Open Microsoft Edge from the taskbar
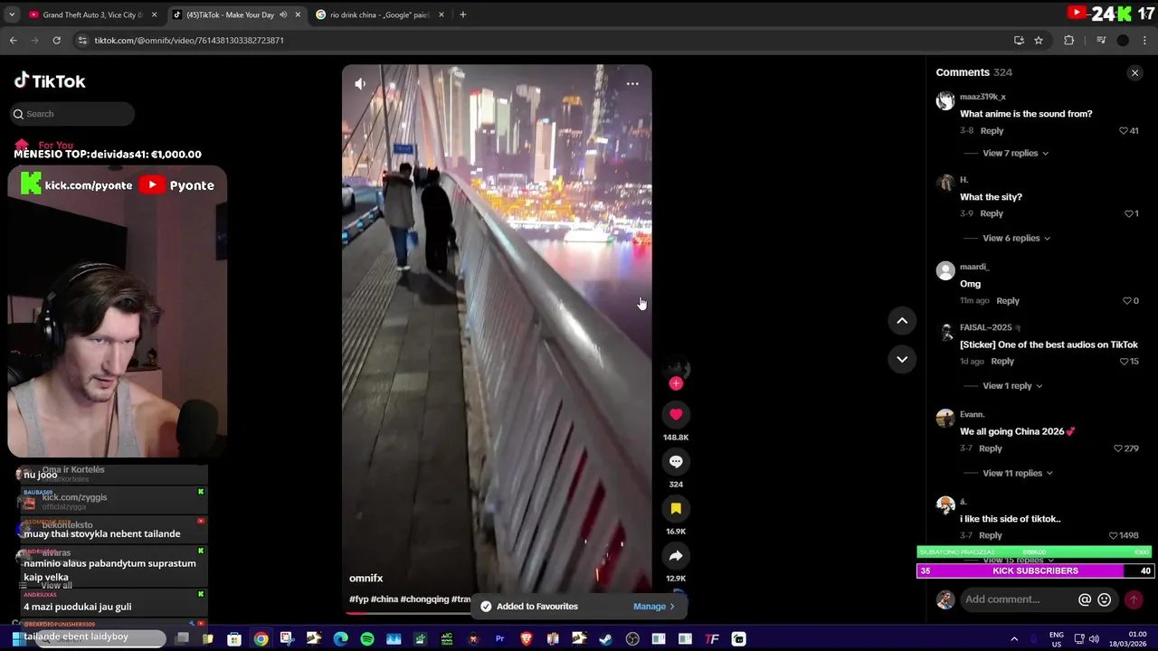Screen dimensions: 1158x651 [x=340, y=639]
